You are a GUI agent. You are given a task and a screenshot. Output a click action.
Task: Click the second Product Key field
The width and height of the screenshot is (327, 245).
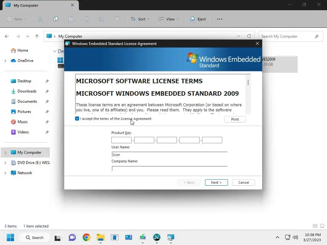click(x=144, y=140)
